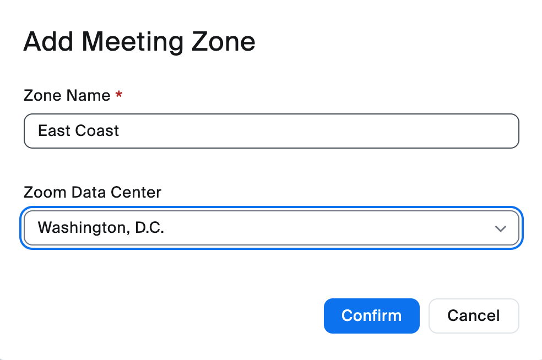Focus the Zone Name input field
The height and width of the screenshot is (360, 542).
tap(271, 131)
